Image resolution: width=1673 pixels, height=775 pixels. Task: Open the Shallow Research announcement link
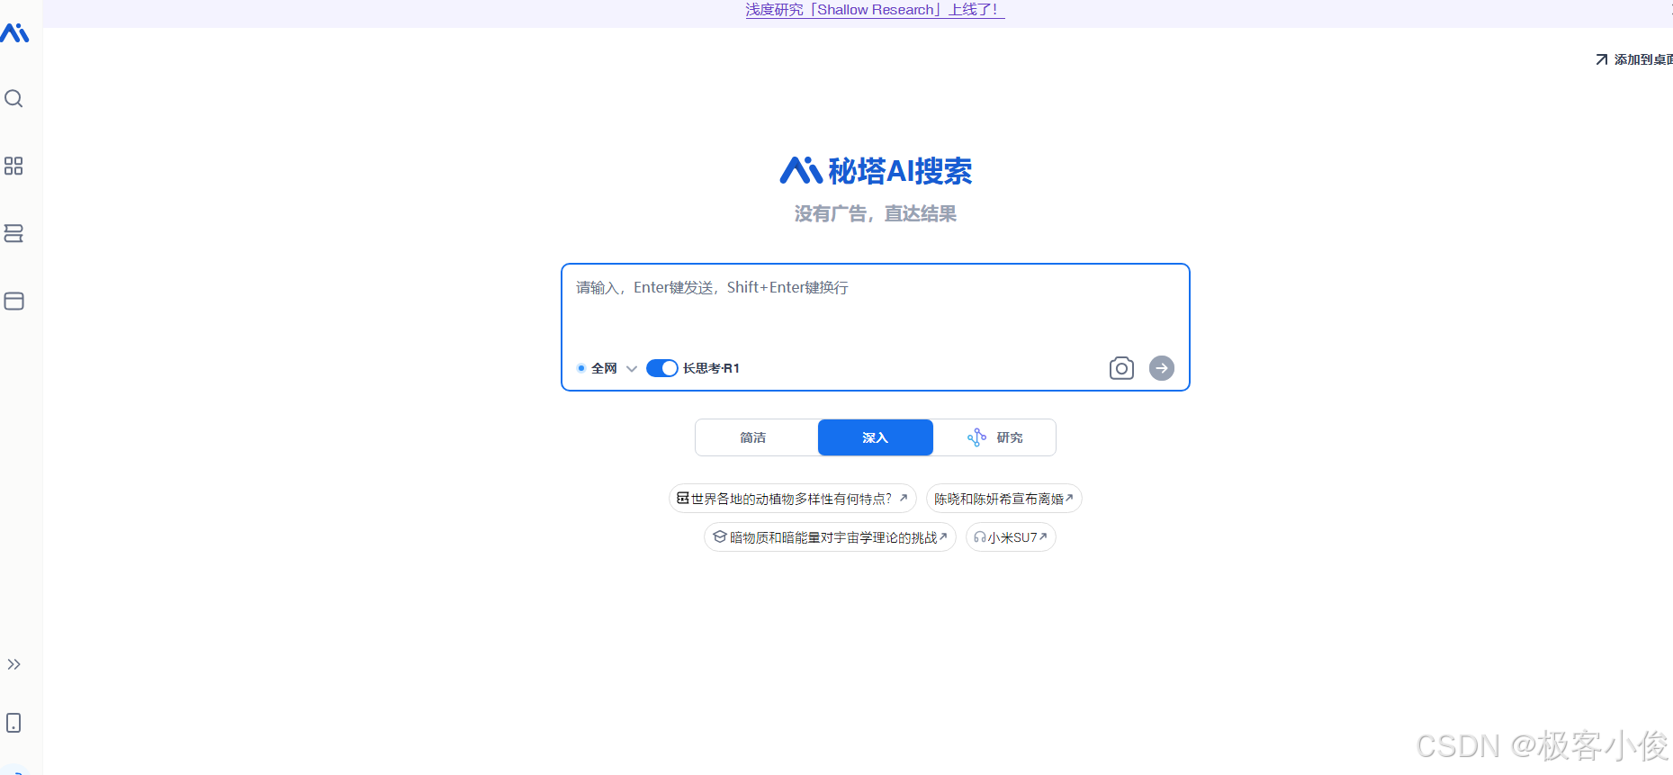(875, 10)
